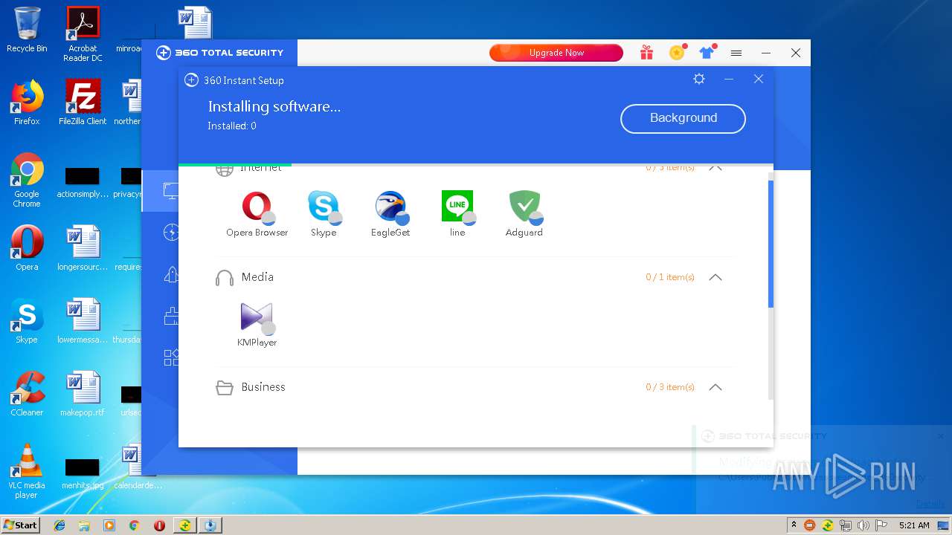Open the Recycle Bin desktop icon

coord(27,30)
